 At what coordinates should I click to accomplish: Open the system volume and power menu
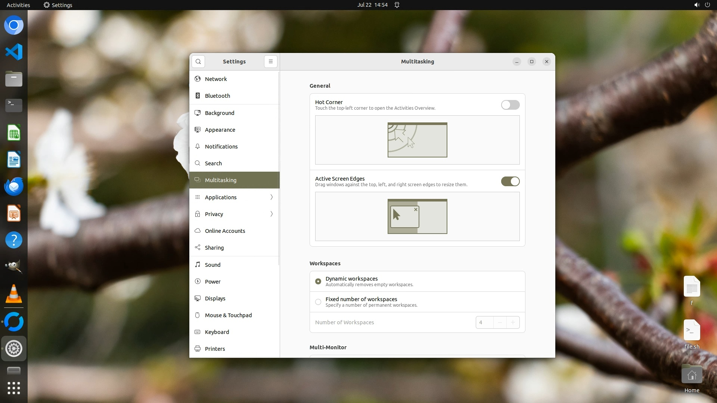(702, 5)
